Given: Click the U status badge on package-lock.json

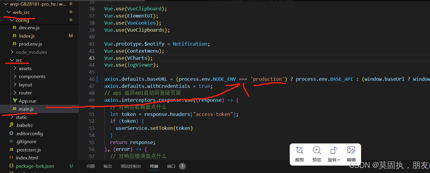Looking at the screenshot, I should tap(71, 166).
